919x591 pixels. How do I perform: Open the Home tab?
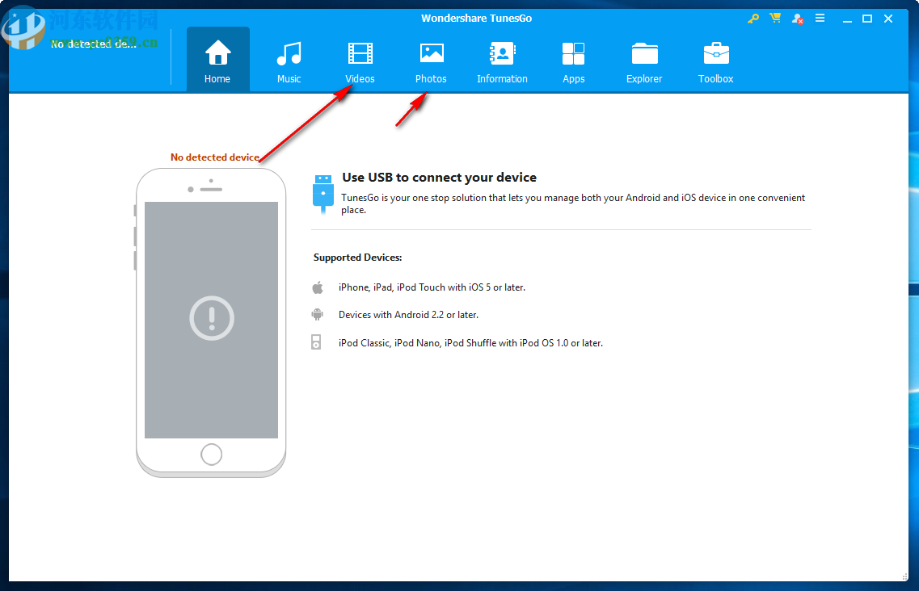pyautogui.click(x=217, y=59)
